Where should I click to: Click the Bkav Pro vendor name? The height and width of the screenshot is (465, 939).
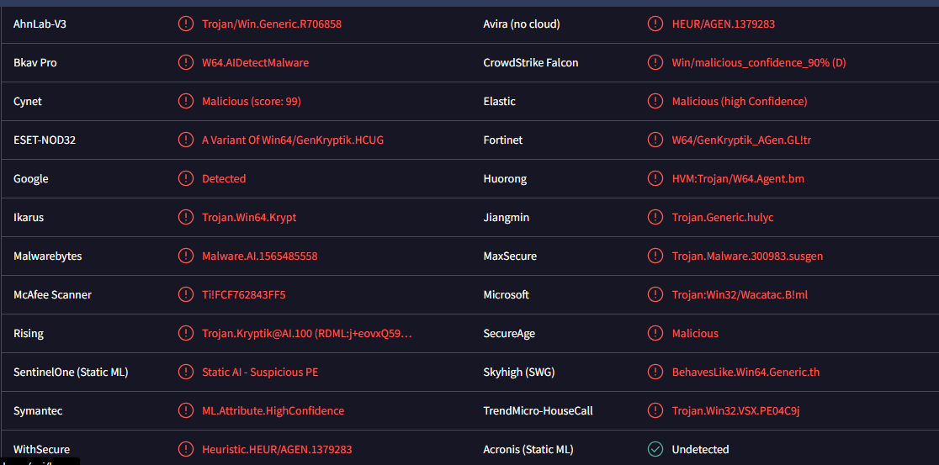click(34, 62)
